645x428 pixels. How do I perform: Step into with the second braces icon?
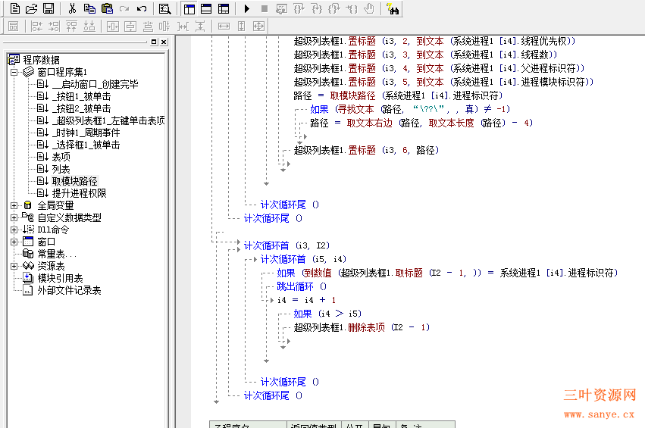point(317,8)
